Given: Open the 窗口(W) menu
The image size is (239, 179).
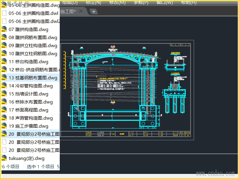Looking at the screenshot, I should [x=165, y=3].
